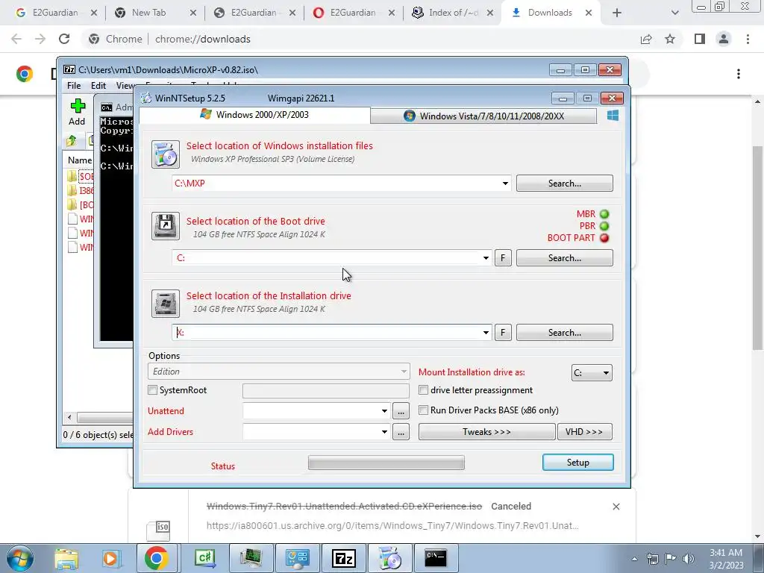Open the 7-Zip taskbar icon
Viewport: 764px width, 573px height.
pyautogui.click(x=343, y=558)
